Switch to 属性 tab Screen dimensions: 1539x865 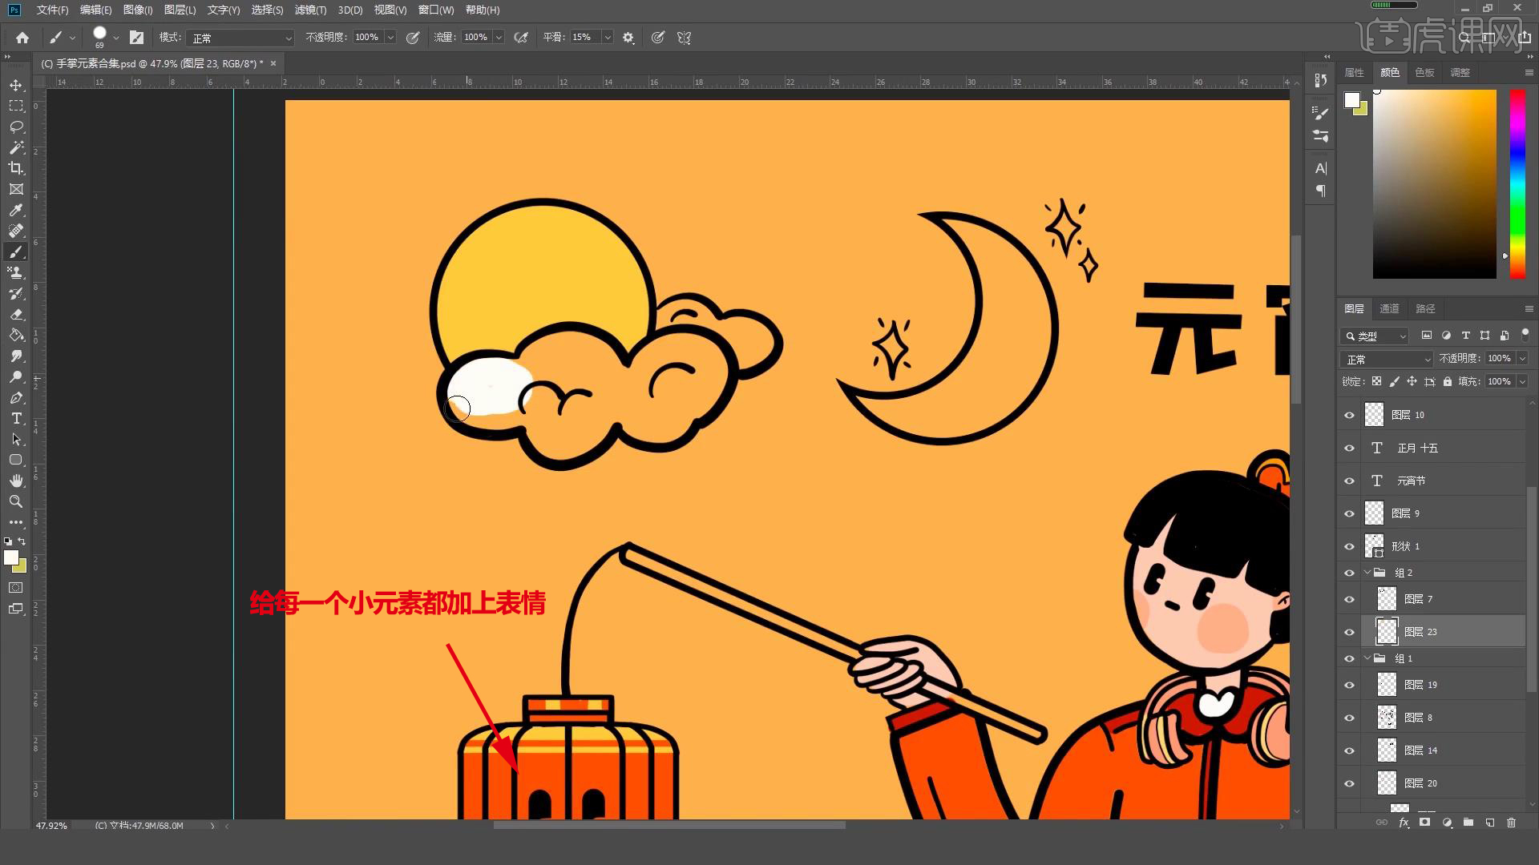1355,72
